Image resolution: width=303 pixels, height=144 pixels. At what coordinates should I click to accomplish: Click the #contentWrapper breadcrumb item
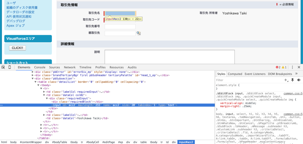point(31,142)
